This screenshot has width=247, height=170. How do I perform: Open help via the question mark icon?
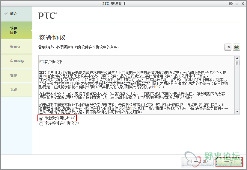pos(231,4)
